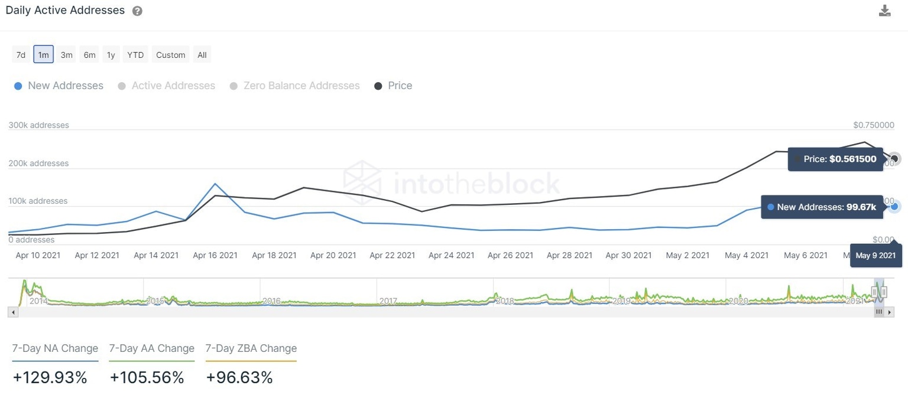Click the Price data point marker
Image resolution: width=908 pixels, height=408 pixels.
[x=893, y=158]
